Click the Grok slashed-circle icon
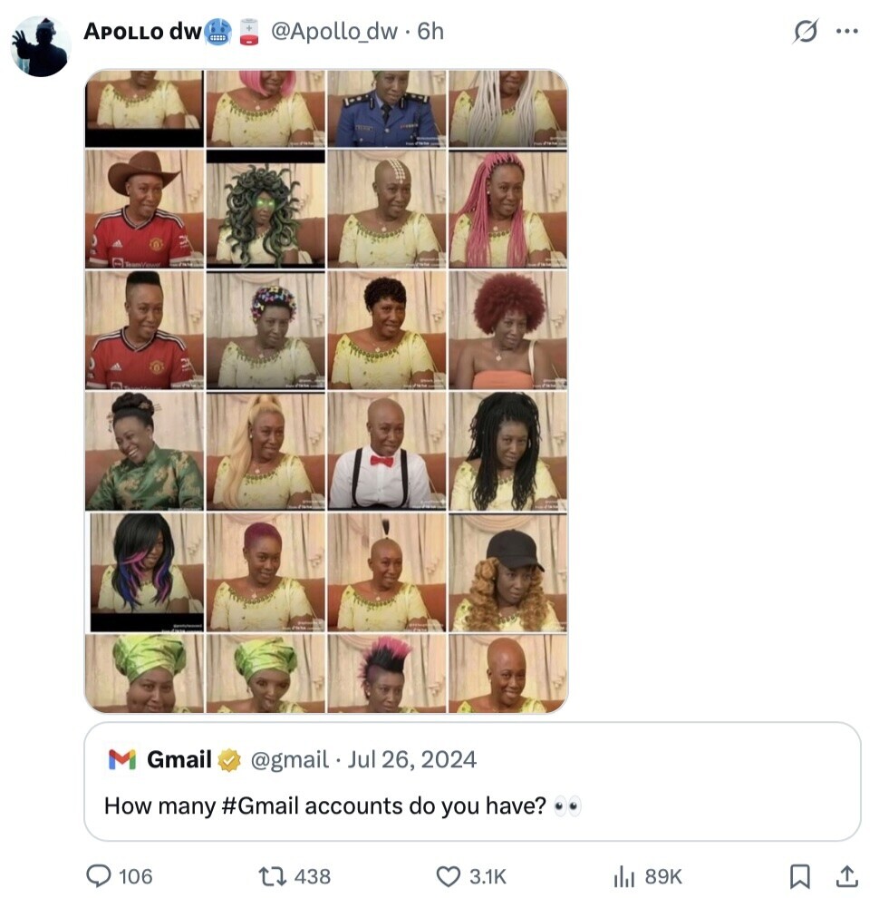879x898 pixels. (805, 32)
